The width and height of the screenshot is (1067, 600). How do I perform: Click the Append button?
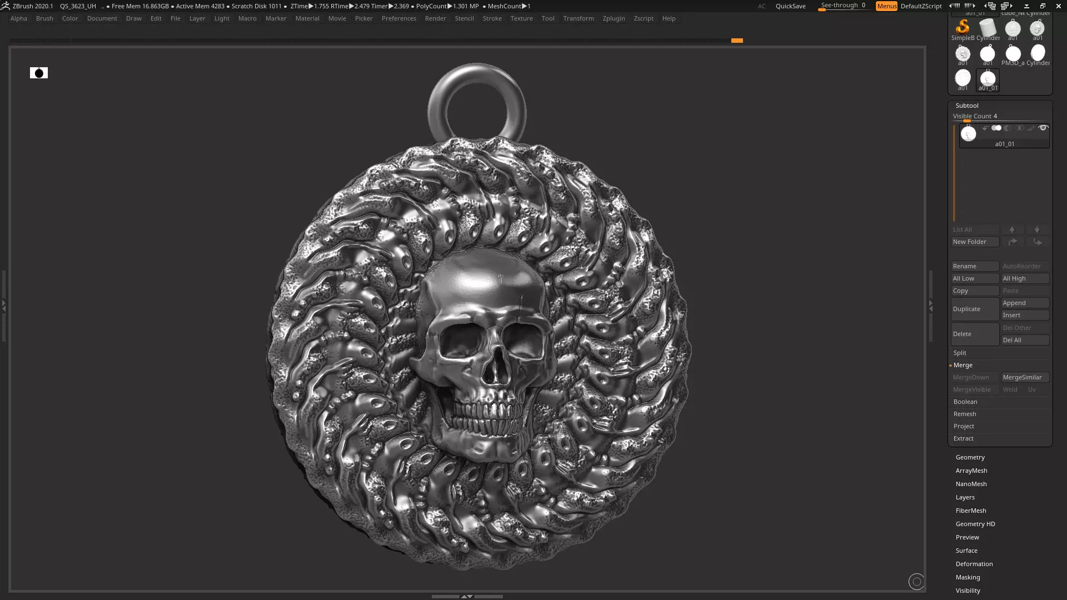point(1025,303)
